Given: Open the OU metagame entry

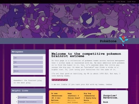Looking at the screenshot, I should 28,58.
